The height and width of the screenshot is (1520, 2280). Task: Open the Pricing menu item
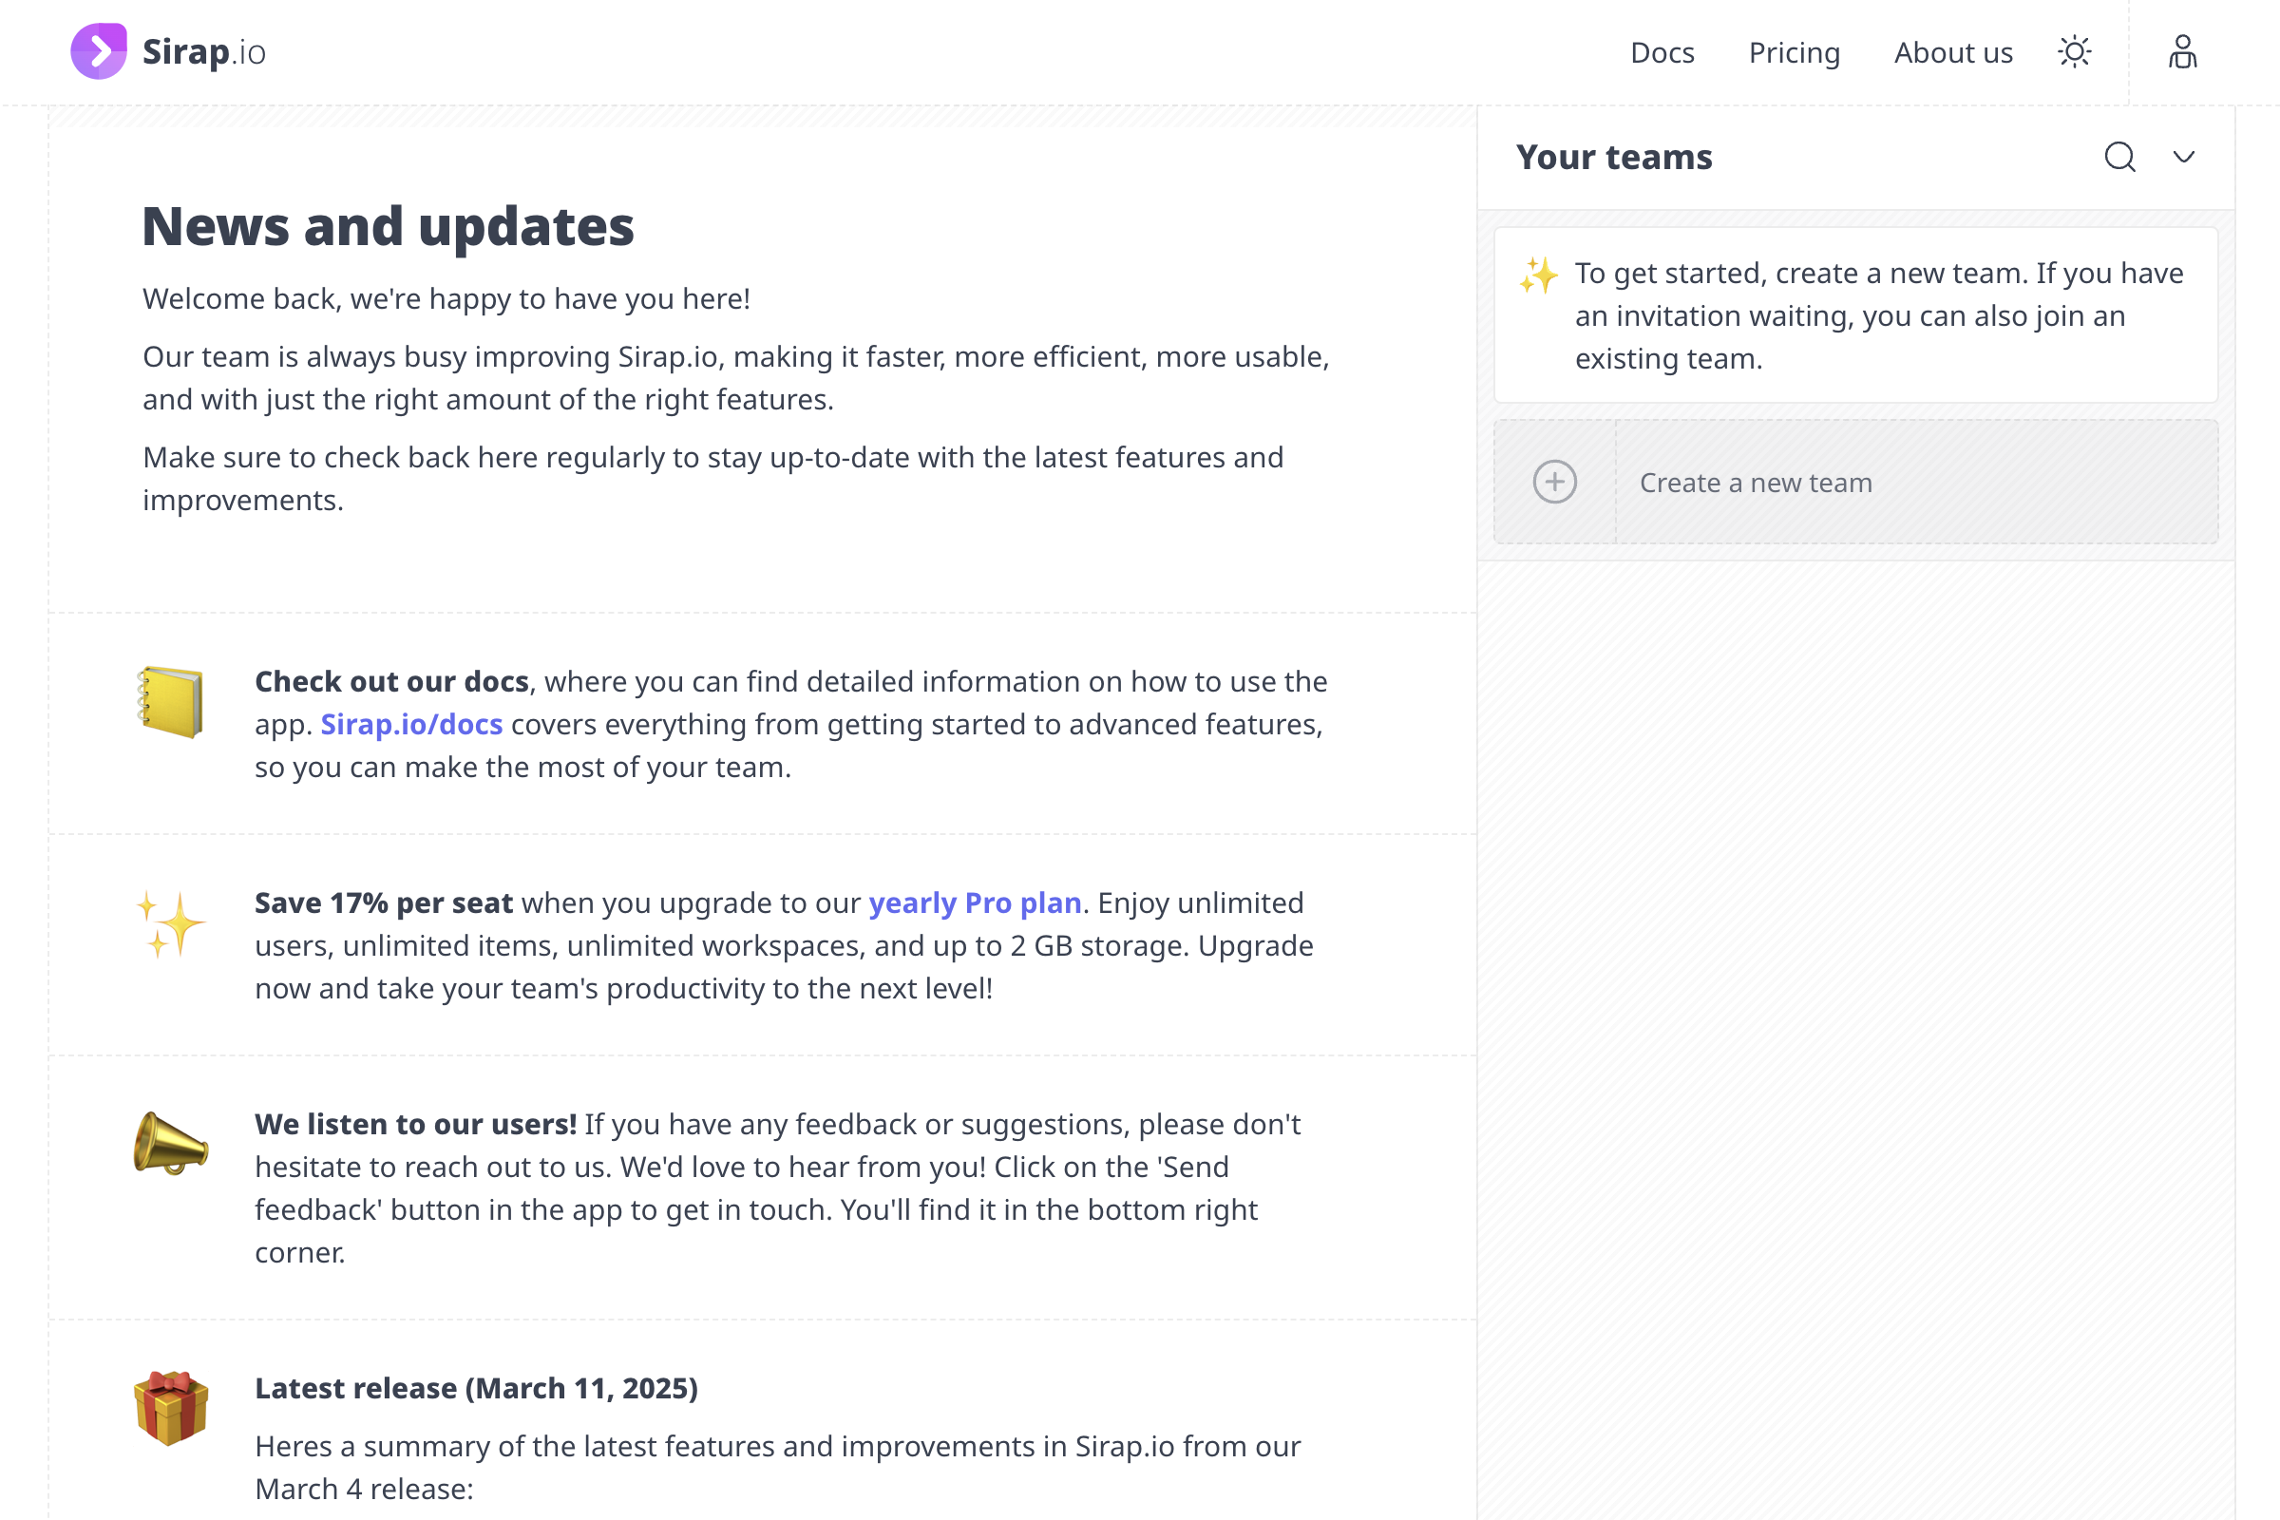(x=1794, y=52)
